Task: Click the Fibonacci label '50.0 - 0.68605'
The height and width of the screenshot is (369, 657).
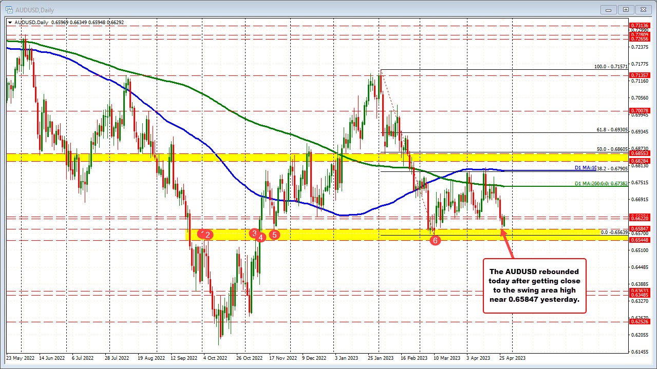Action: click(x=612, y=149)
